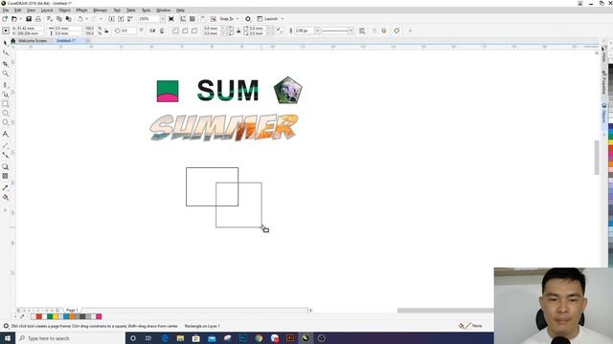Click the red swatch in document palette
Image resolution: width=613 pixels, height=344 pixels.
38,316
